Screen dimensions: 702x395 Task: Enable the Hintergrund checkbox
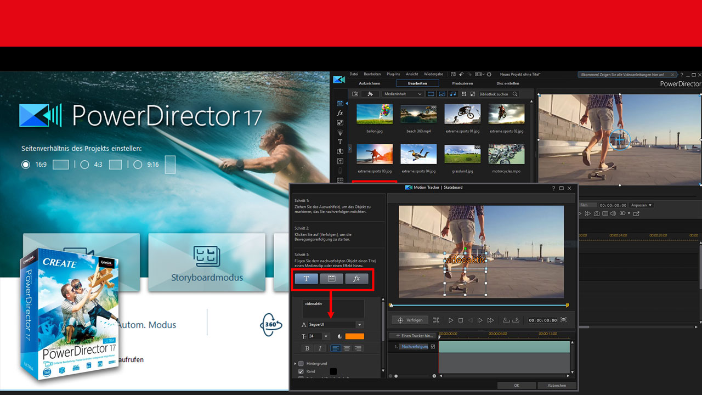pyautogui.click(x=301, y=363)
